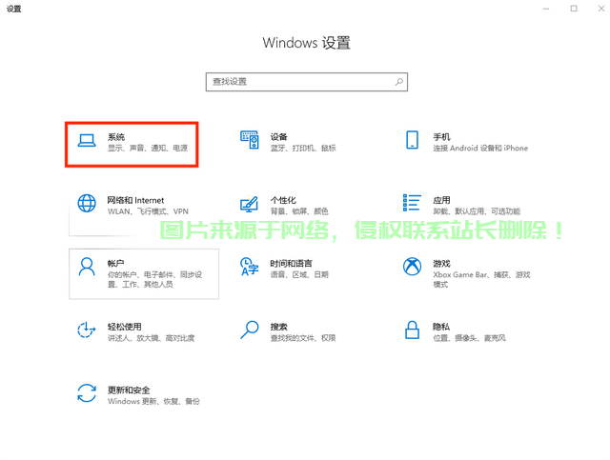This screenshot has height=460, width=610.
Task: Click the search magnifier in 查找设置 box
Action: click(x=399, y=82)
